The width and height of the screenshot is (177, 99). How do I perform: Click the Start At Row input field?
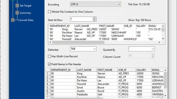pyautogui.click(x=81, y=19)
